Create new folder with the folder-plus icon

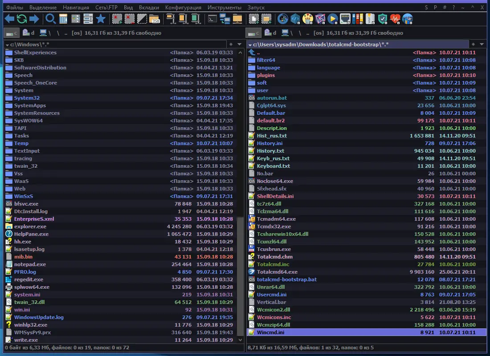point(266,19)
